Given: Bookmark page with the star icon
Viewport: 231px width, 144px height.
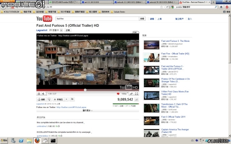Looking at the screenshot, I should click(x=162, y=7).
